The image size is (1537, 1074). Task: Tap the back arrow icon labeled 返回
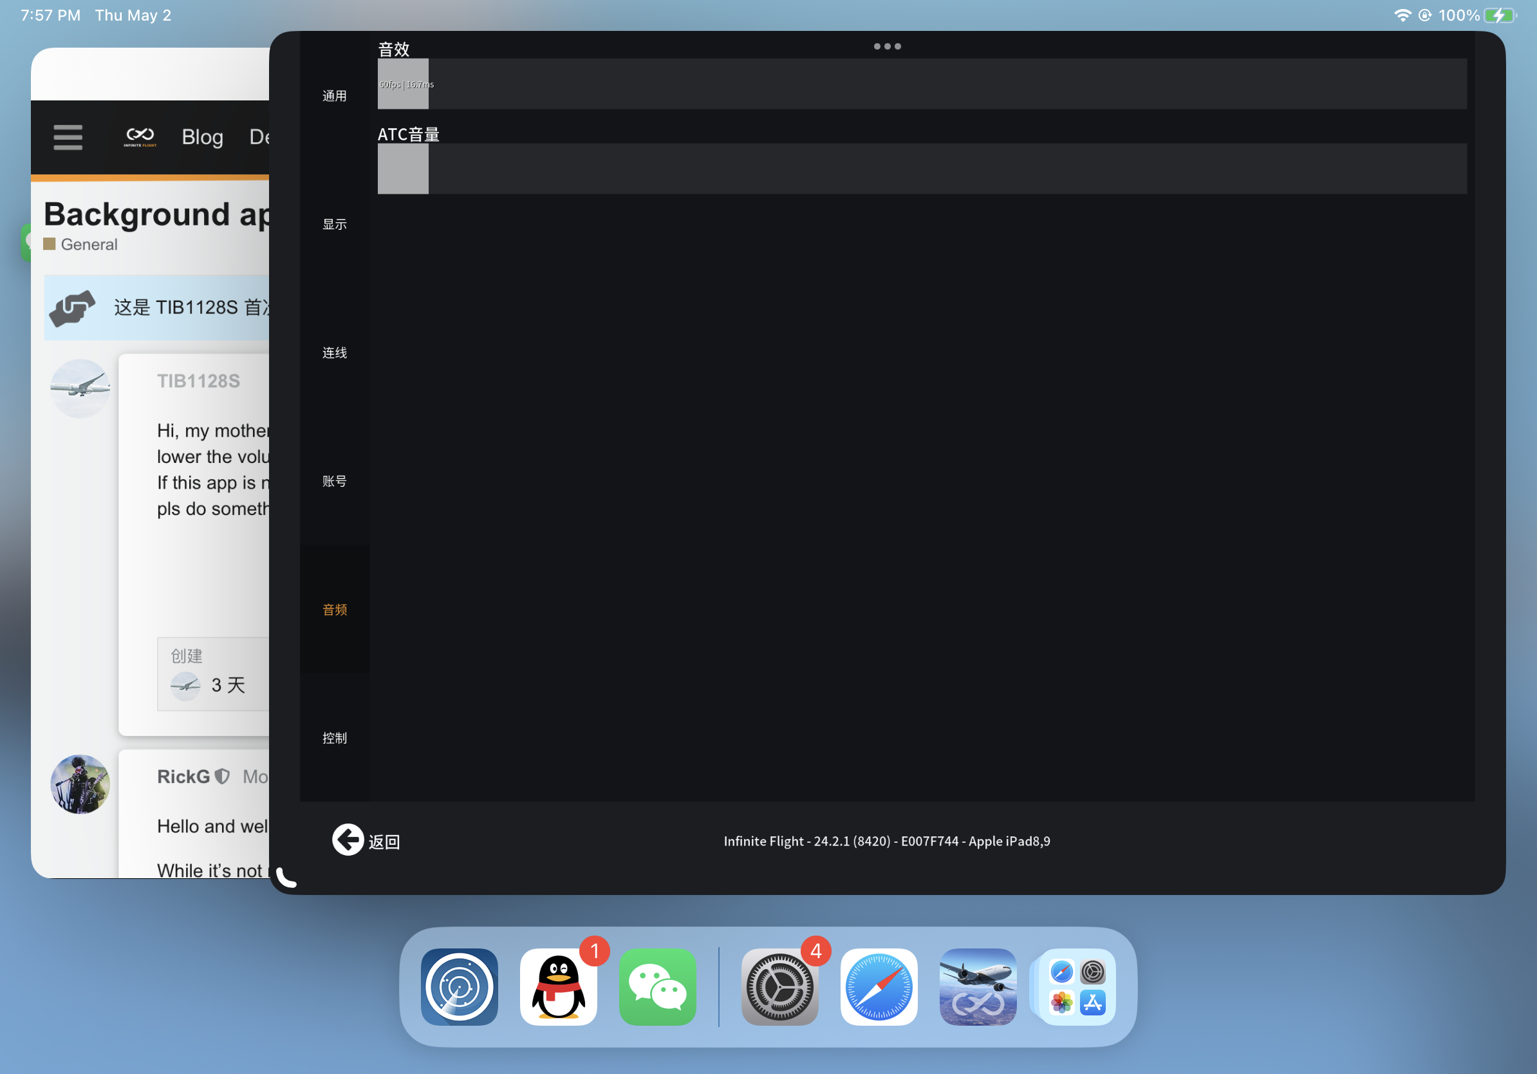(348, 840)
